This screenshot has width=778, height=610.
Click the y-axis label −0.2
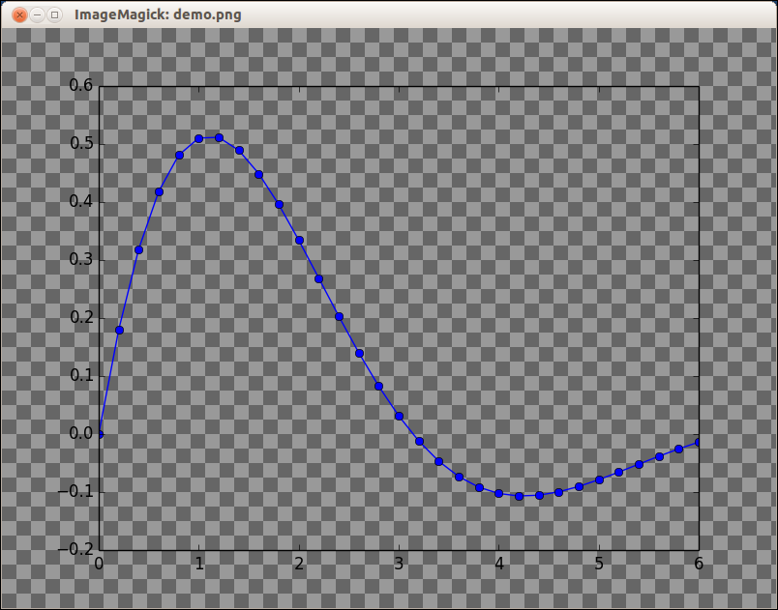click(75, 549)
